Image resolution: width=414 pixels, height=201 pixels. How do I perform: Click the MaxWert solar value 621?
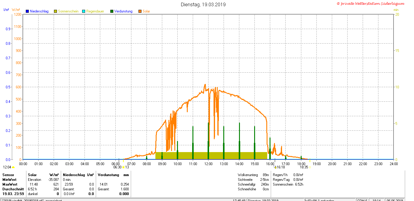point(56,184)
